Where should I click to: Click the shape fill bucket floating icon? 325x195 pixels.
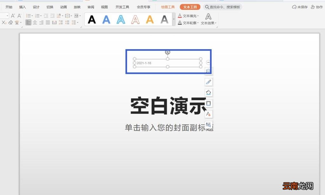pyautogui.click(x=208, y=93)
